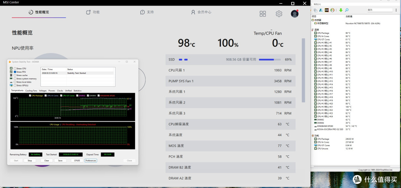
Task: Toggle CPU Package graph checkbox
Action: [x=30, y=96]
